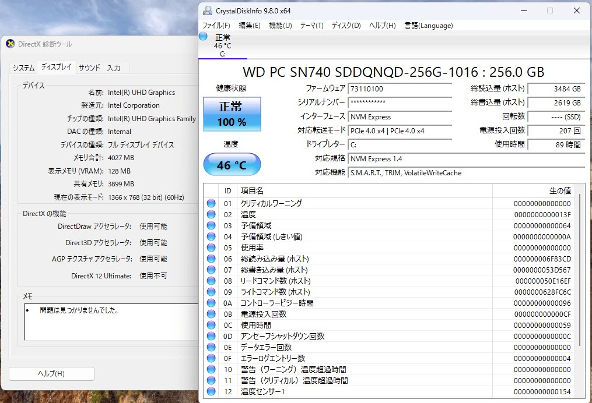Click status orb for ID 05 使用率
592x403 pixels.
coord(211,248)
